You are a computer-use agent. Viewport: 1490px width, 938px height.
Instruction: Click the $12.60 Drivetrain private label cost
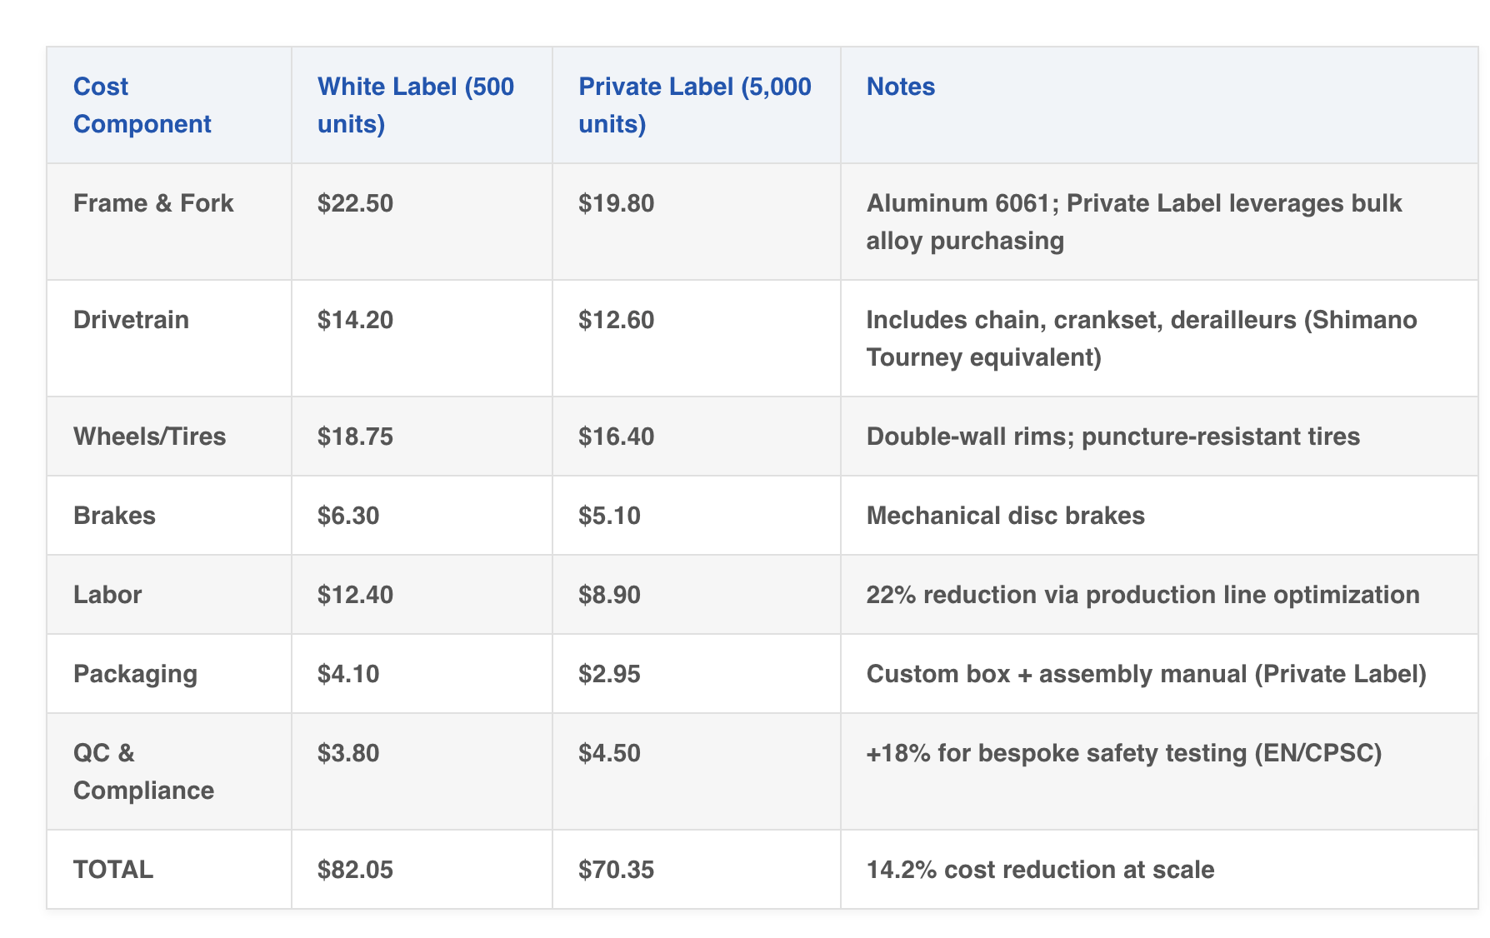[x=616, y=320]
